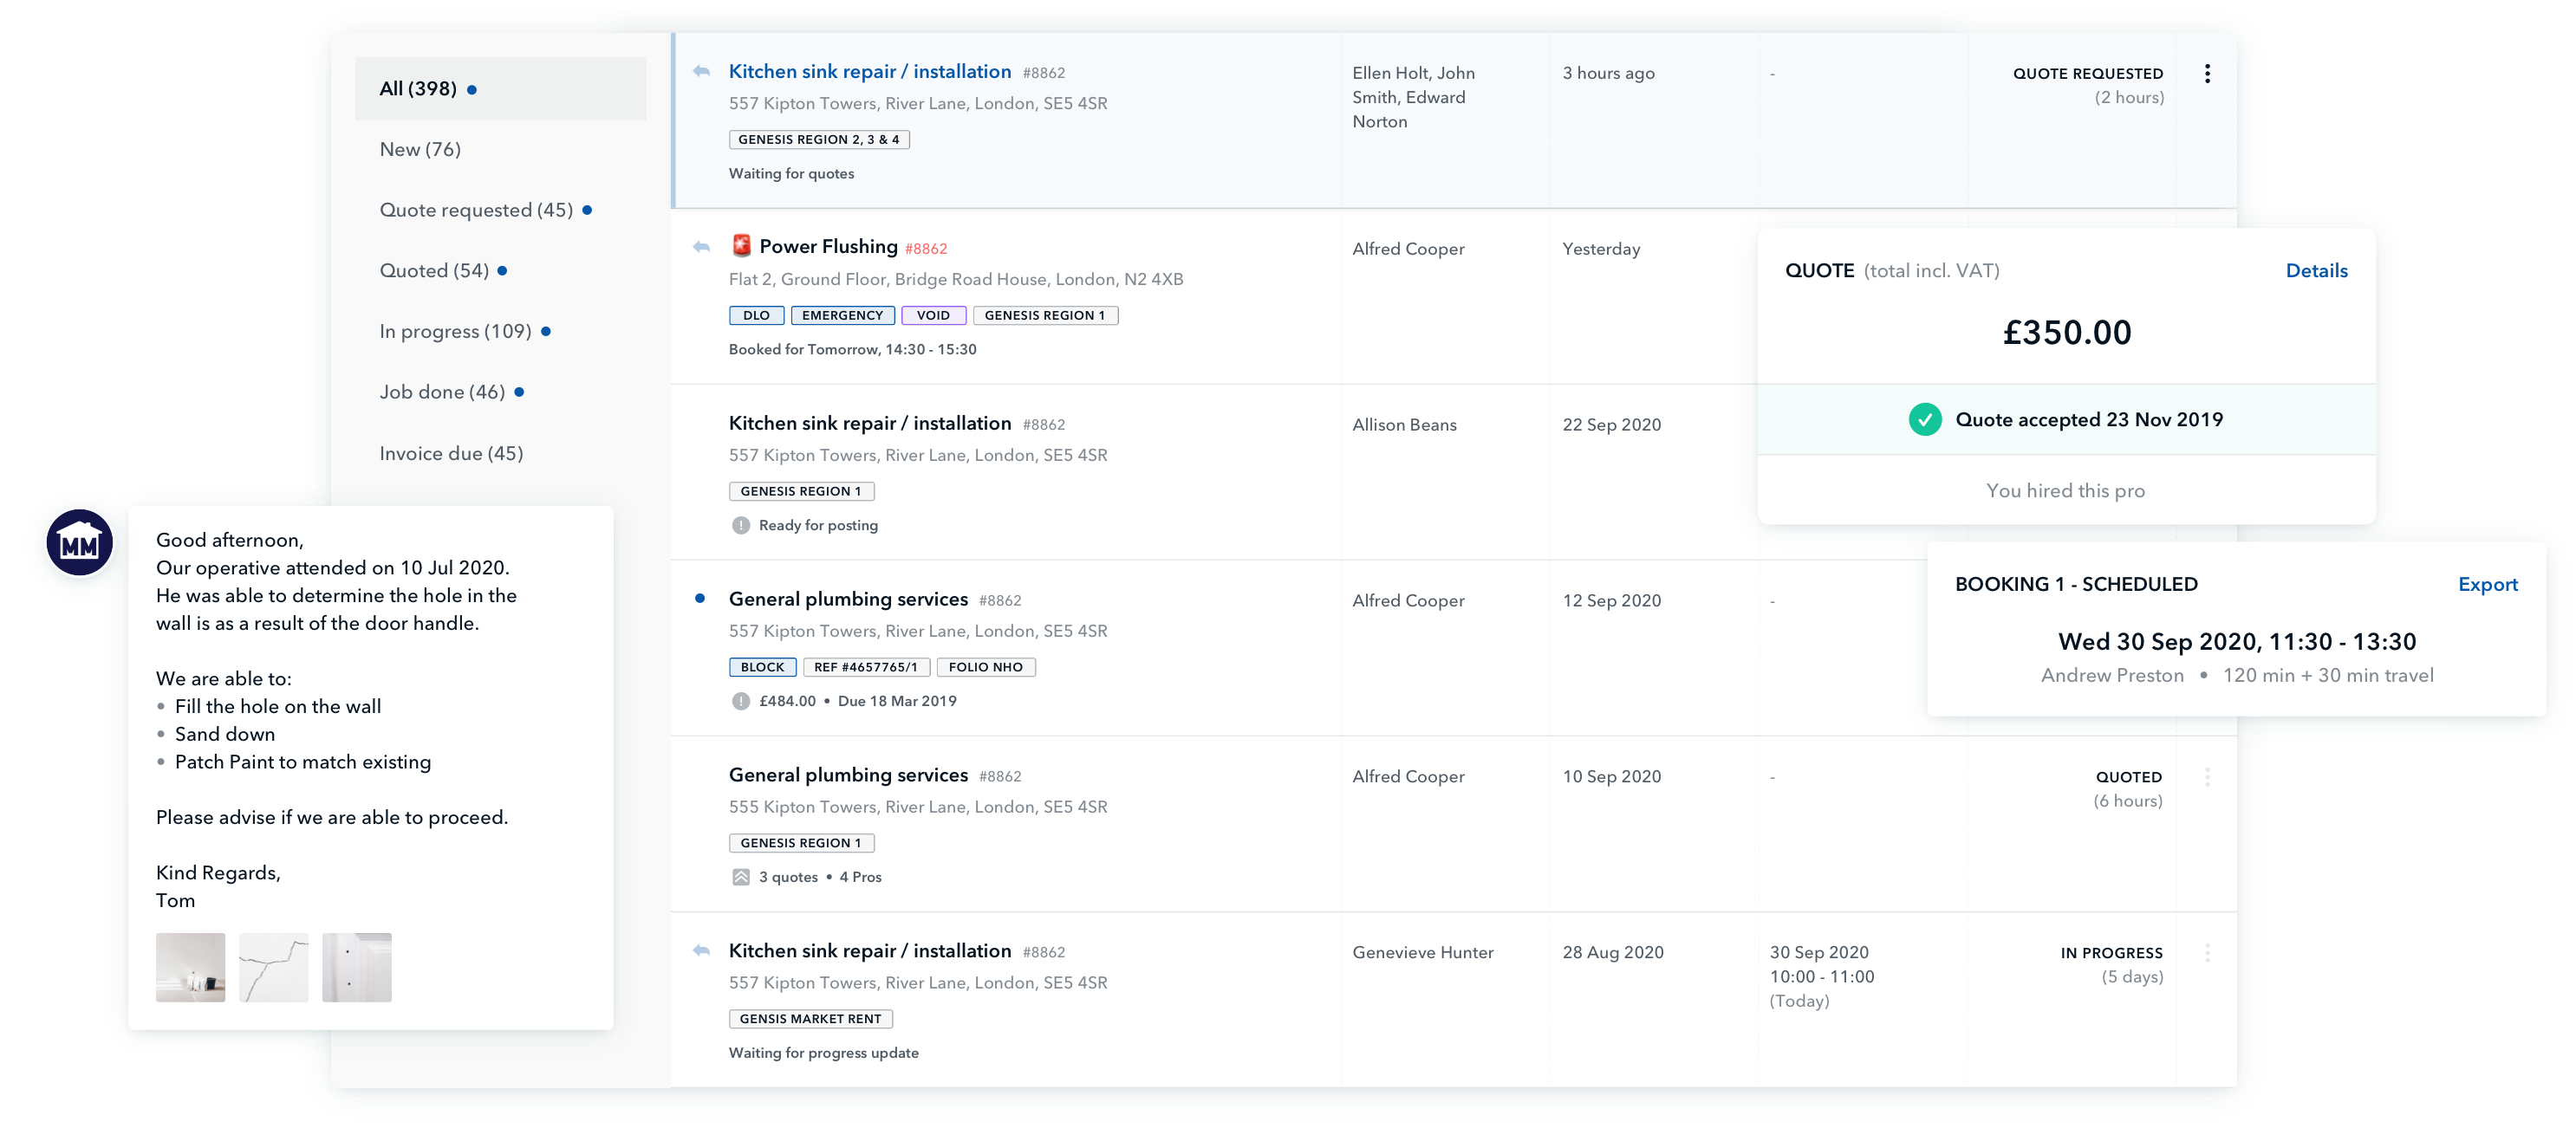This screenshot has height=1128, width=2576.
Task: Click green checkmark on Quote accepted
Action: (1924, 419)
